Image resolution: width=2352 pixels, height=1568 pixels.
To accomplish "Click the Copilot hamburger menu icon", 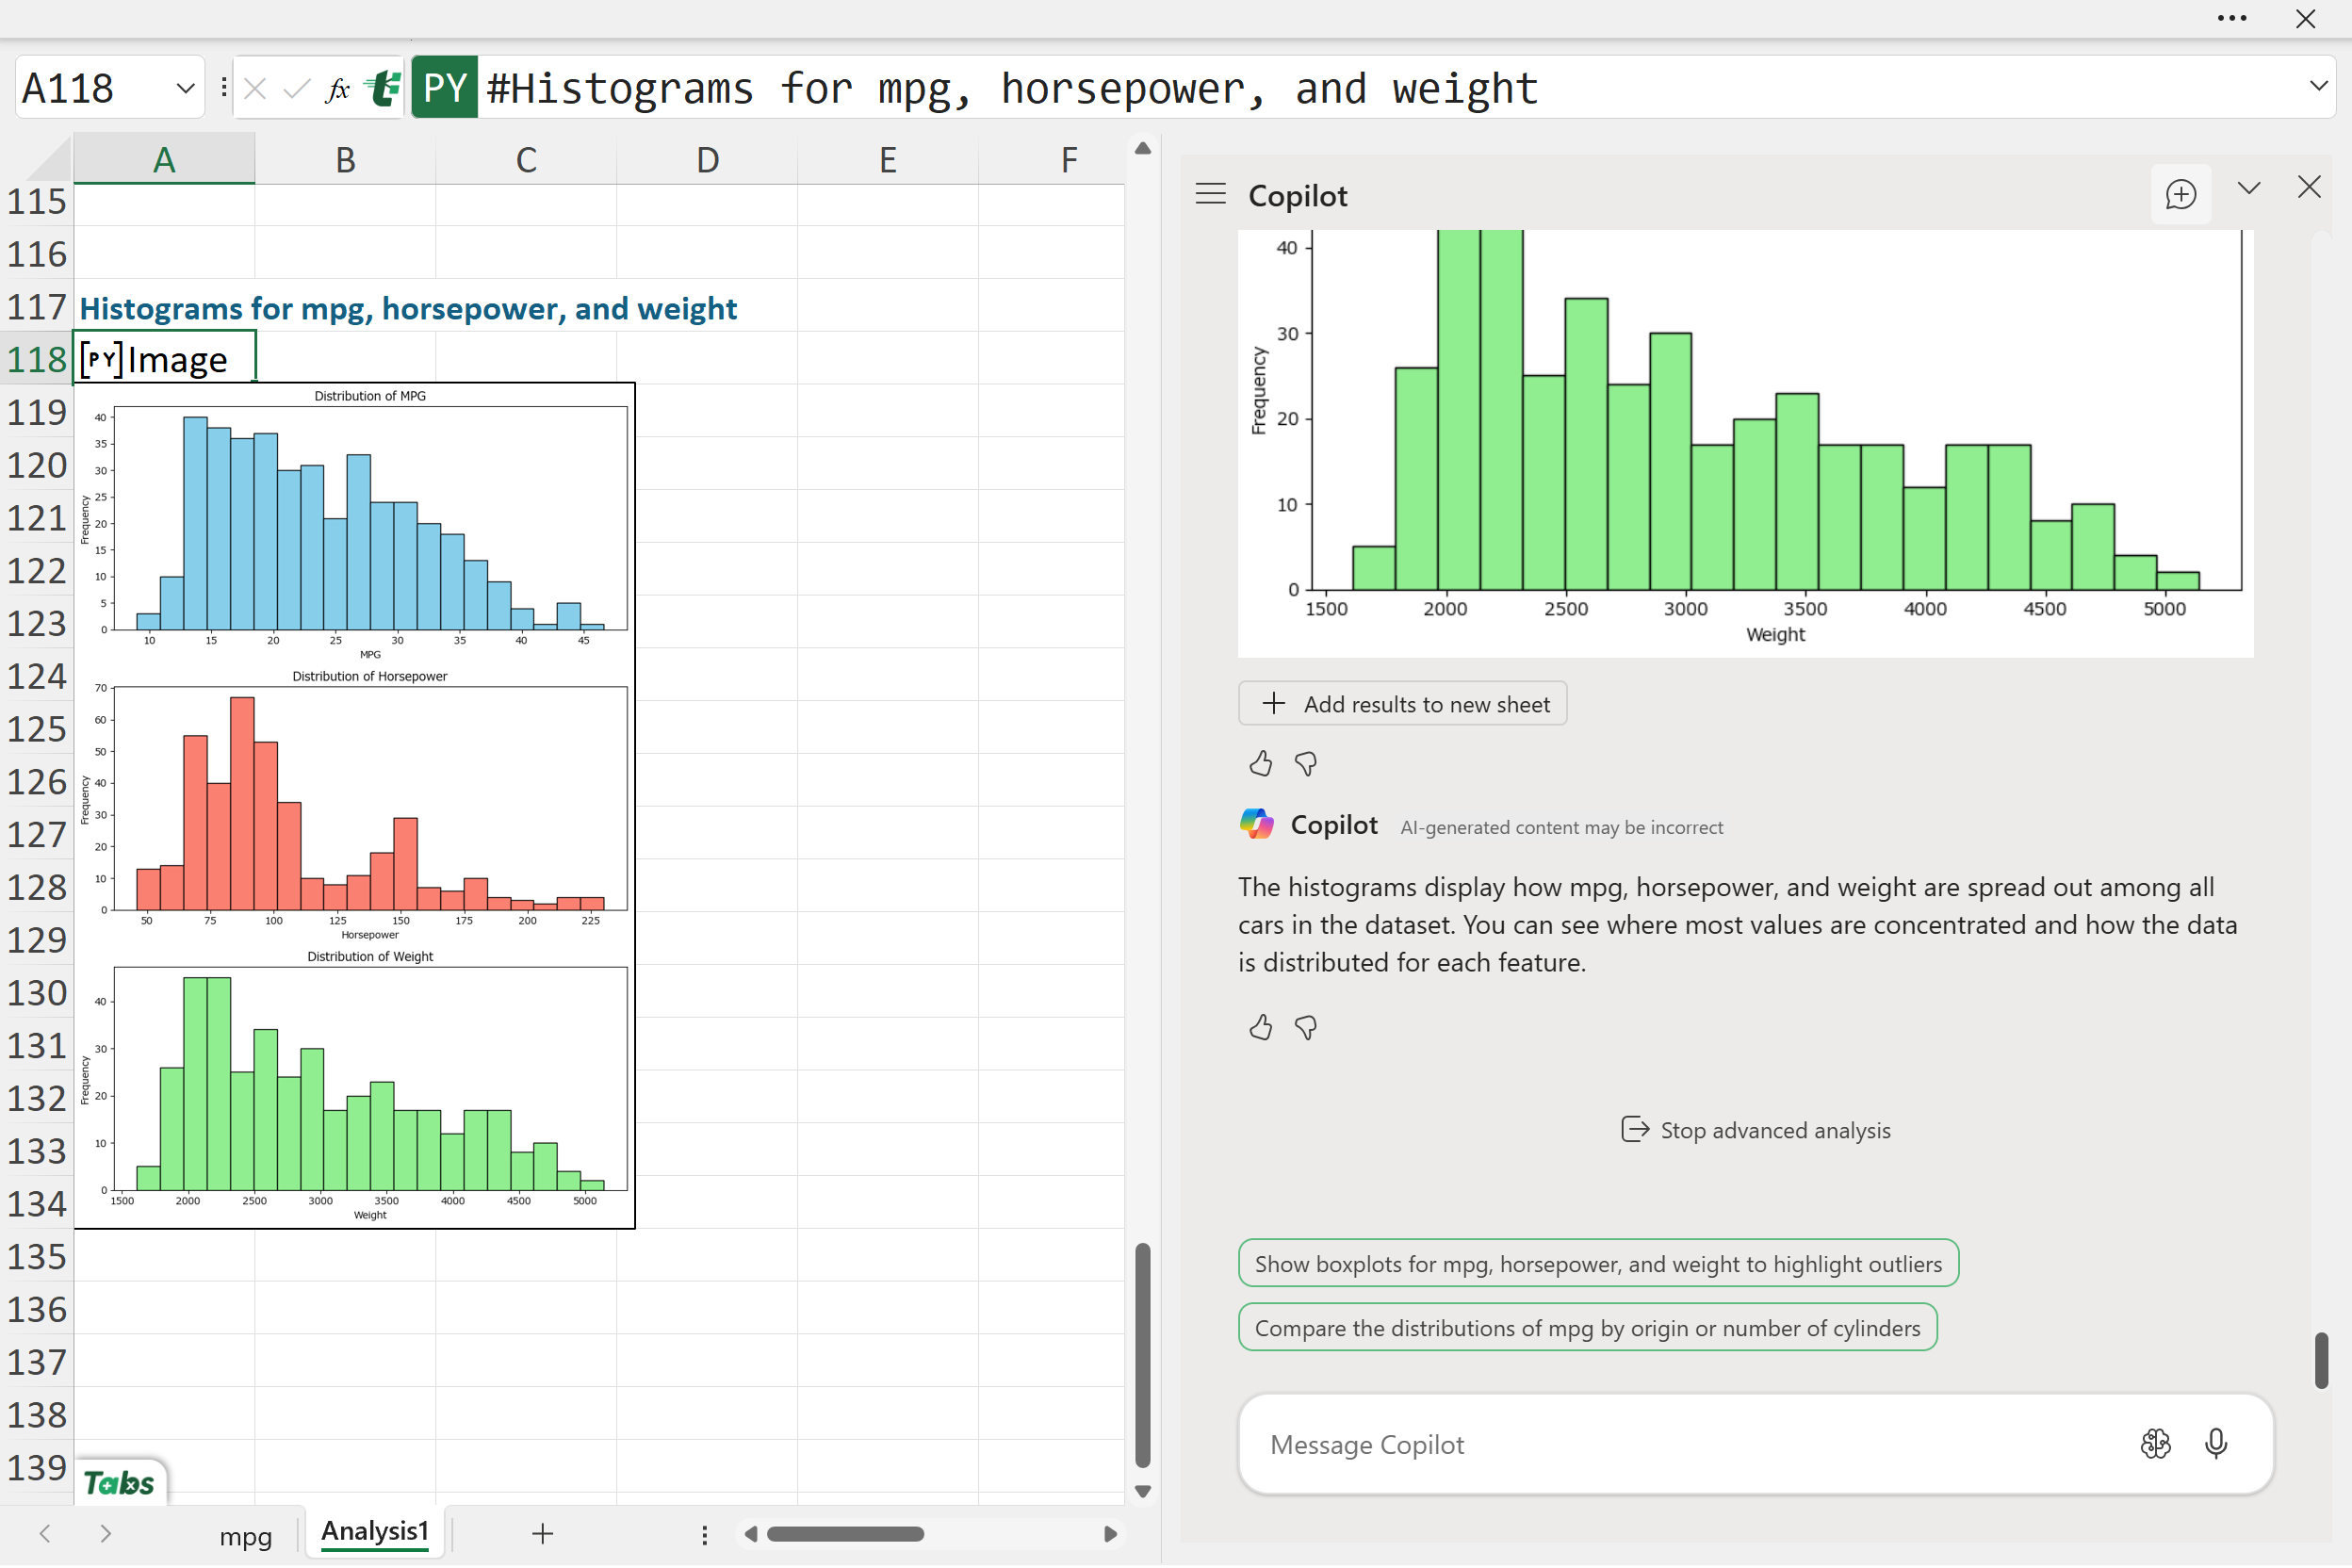I will click(x=1210, y=194).
